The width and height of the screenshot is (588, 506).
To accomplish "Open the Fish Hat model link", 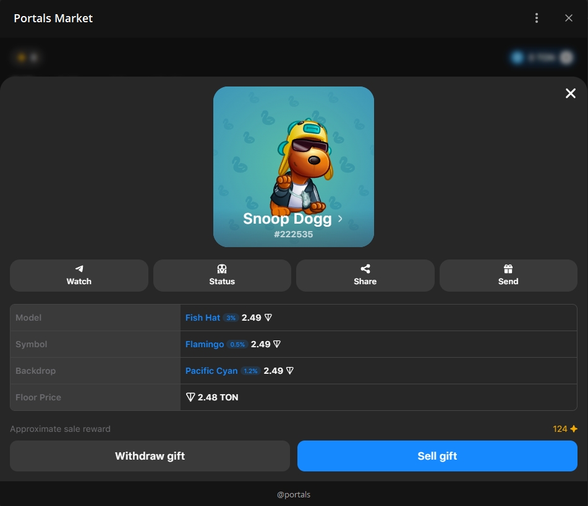I will (203, 318).
